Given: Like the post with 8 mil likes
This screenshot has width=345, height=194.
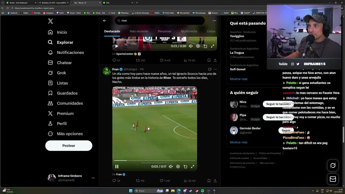Looking at the screenshot, I should (165, 60).
